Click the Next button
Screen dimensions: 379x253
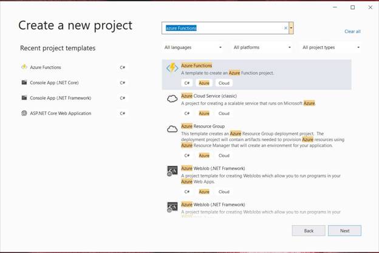344,231
